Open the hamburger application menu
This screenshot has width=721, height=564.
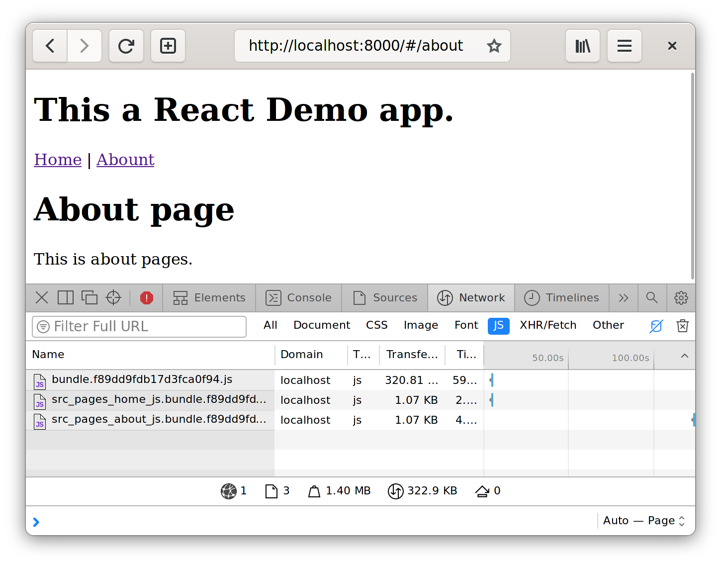[x=624, y=46]
